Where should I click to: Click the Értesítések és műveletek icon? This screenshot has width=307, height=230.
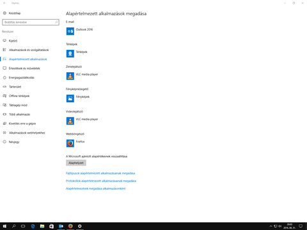pos(4,68)
